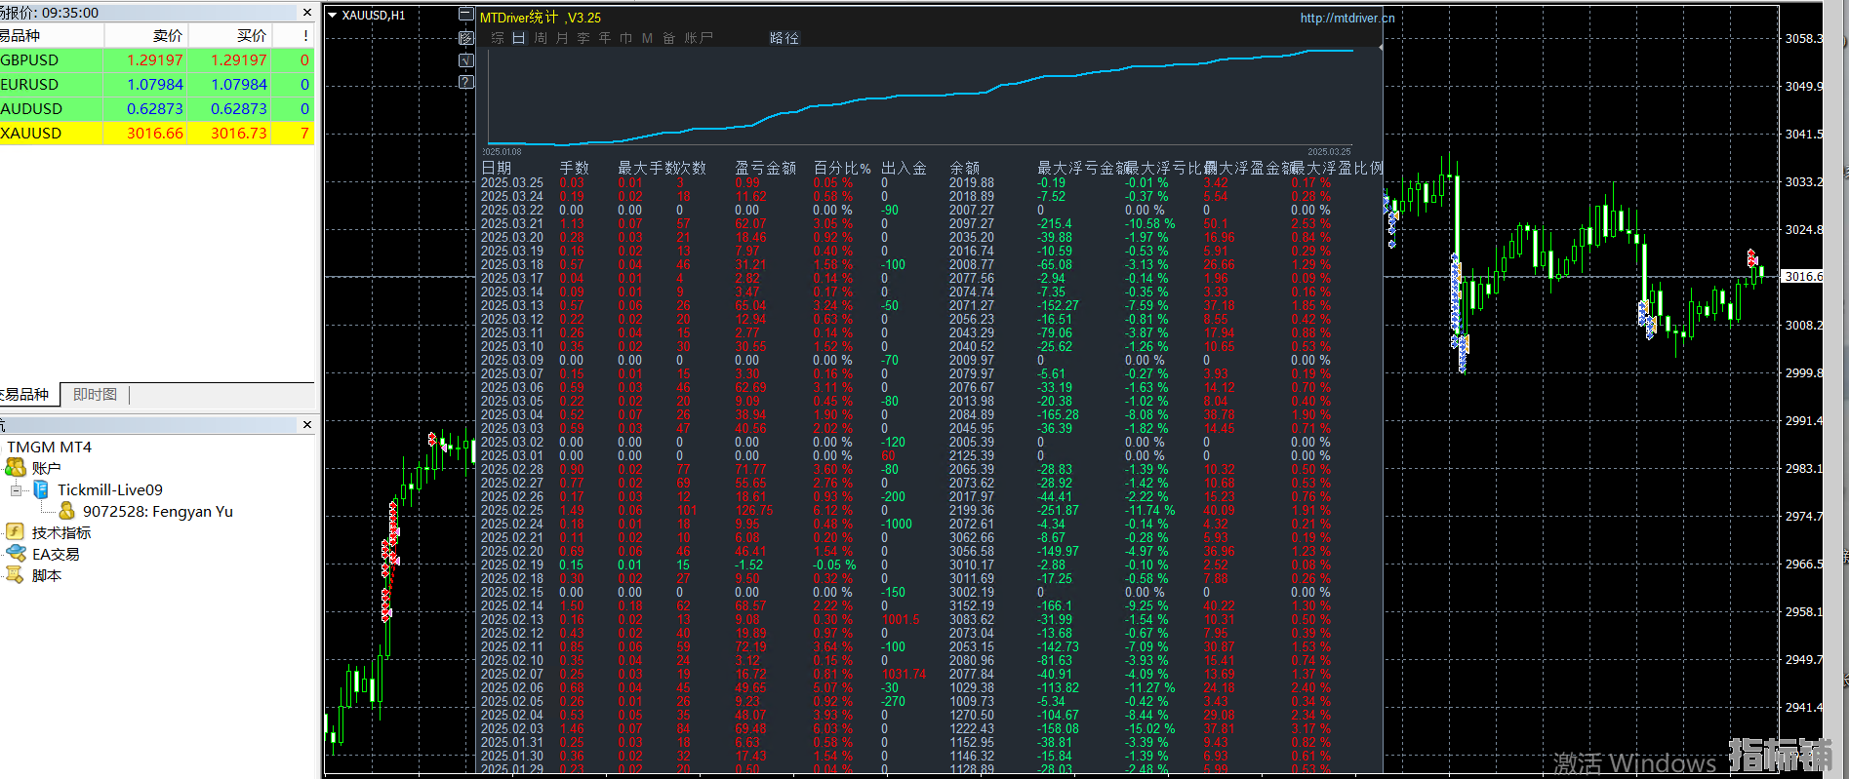Click the Tickmill-Live09 server icon
Image resolution: width=1849 pixels, height=779 pixels.
[41, 489]
